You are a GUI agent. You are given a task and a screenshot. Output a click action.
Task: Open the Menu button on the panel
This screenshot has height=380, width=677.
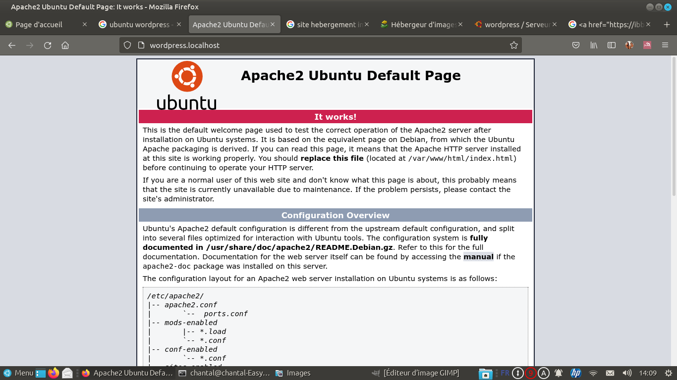click(18, 373)
